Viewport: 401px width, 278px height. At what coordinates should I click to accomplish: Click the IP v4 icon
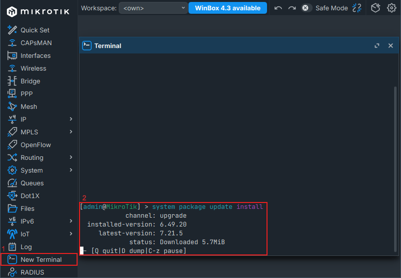(x=12, y=119)
